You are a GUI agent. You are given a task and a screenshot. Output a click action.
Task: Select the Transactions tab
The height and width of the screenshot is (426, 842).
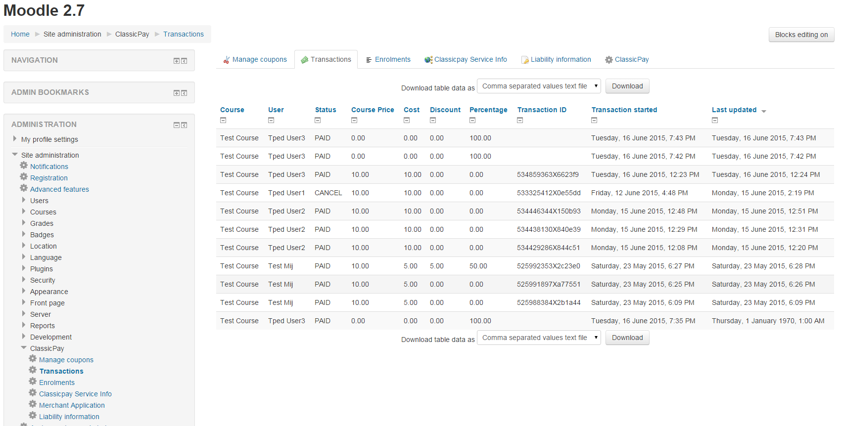326,59
